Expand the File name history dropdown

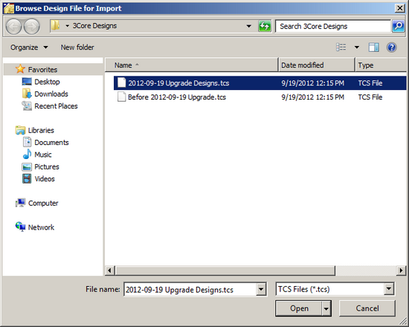(x=261, y=289)
